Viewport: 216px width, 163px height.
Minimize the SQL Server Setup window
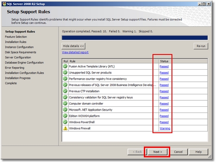tap(200, 4)
